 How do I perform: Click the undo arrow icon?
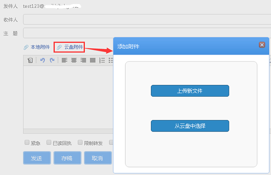(x=42, y=60)
